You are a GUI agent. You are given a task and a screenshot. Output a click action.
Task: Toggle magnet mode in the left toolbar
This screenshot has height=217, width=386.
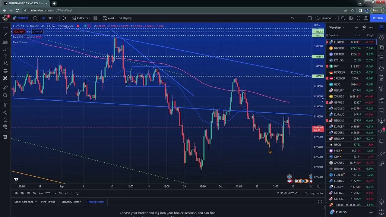5,105
